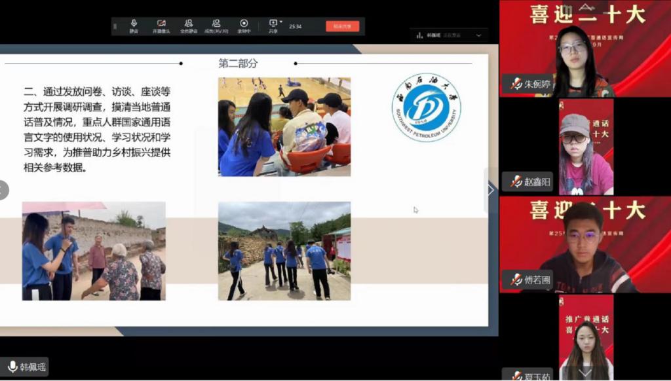Expand the share options arrow
This screenshot has width=671, height=381.
(281, 22)
